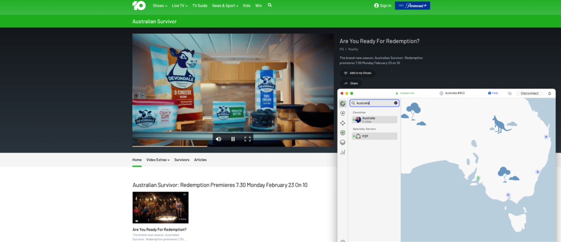Select the globe icon in VPN sidebar

343,103
